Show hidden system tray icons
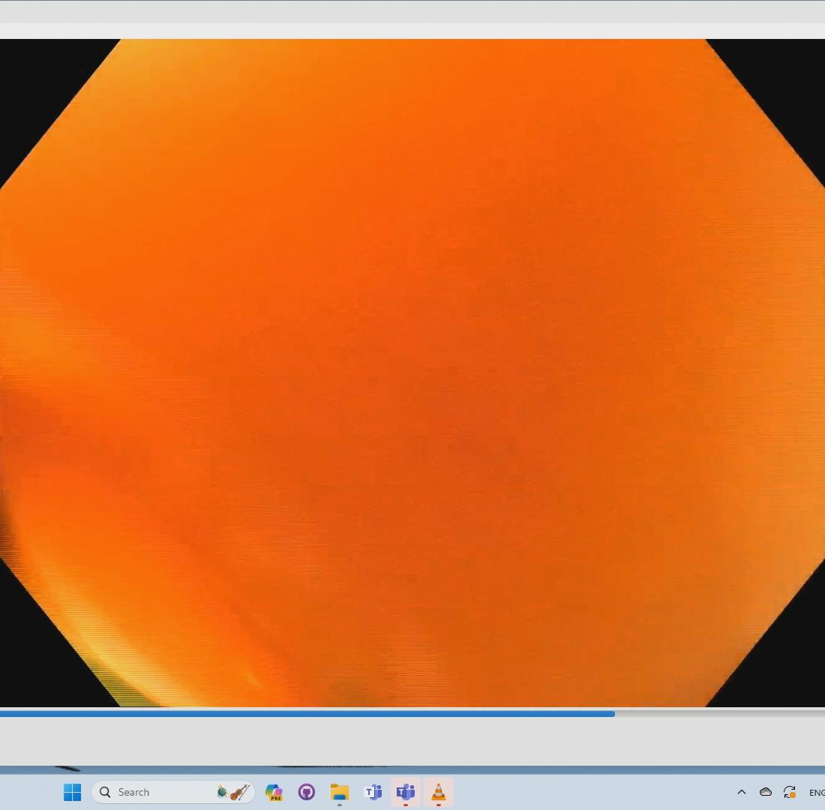The image size is (825, 810). tap(742, 791)
